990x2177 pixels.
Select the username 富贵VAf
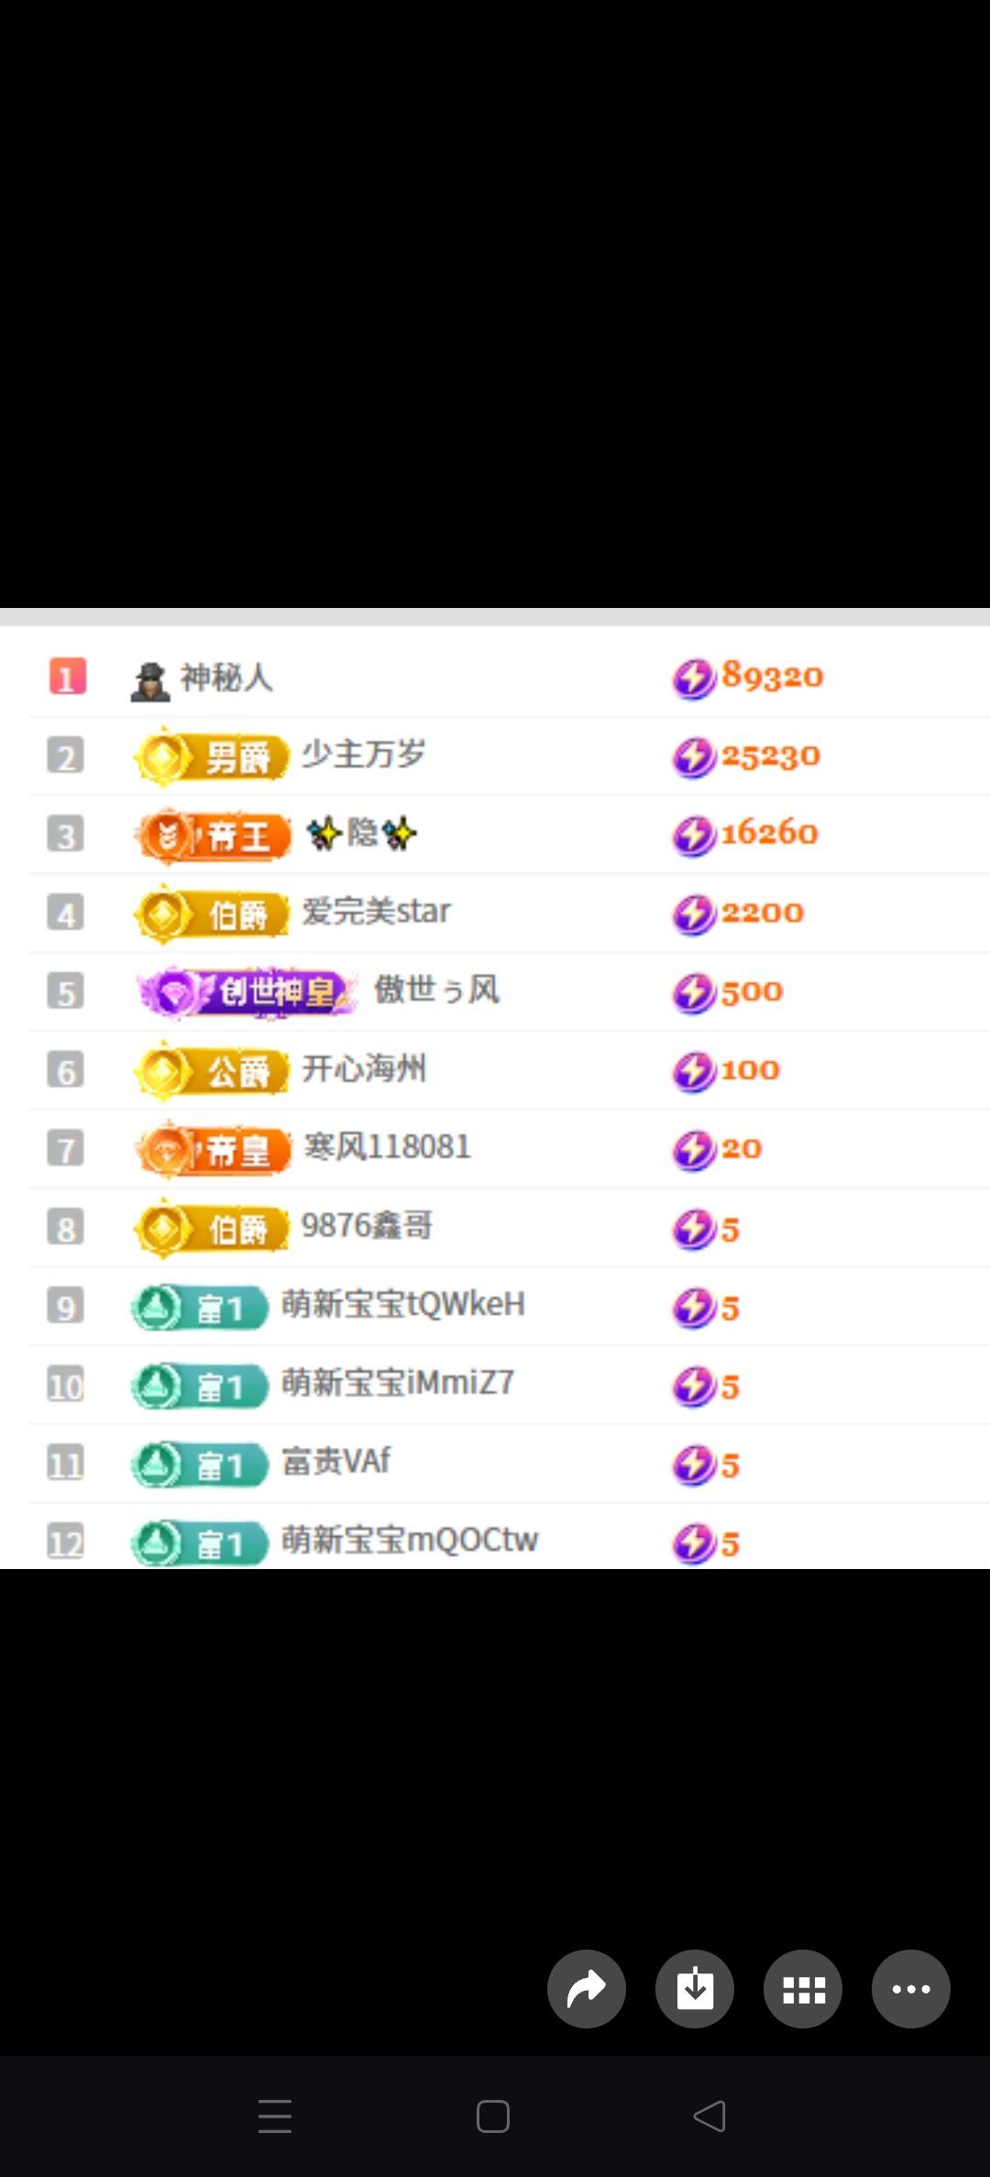point(335,1461)
